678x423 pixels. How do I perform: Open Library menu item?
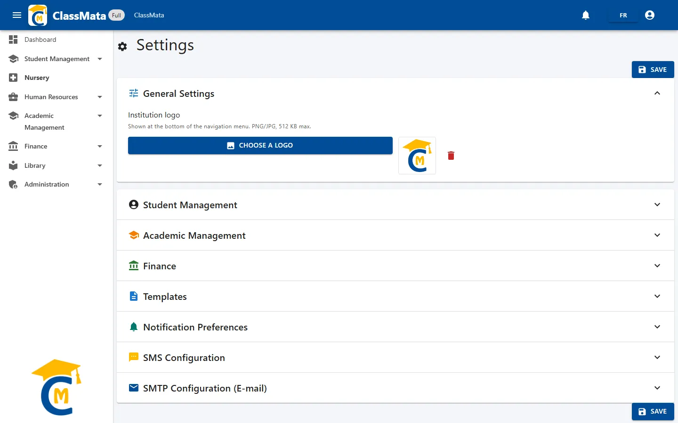[x=56, y=165]
